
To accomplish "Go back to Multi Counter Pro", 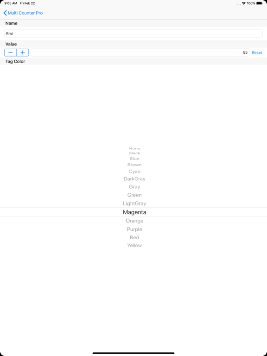I will point(23,13).
